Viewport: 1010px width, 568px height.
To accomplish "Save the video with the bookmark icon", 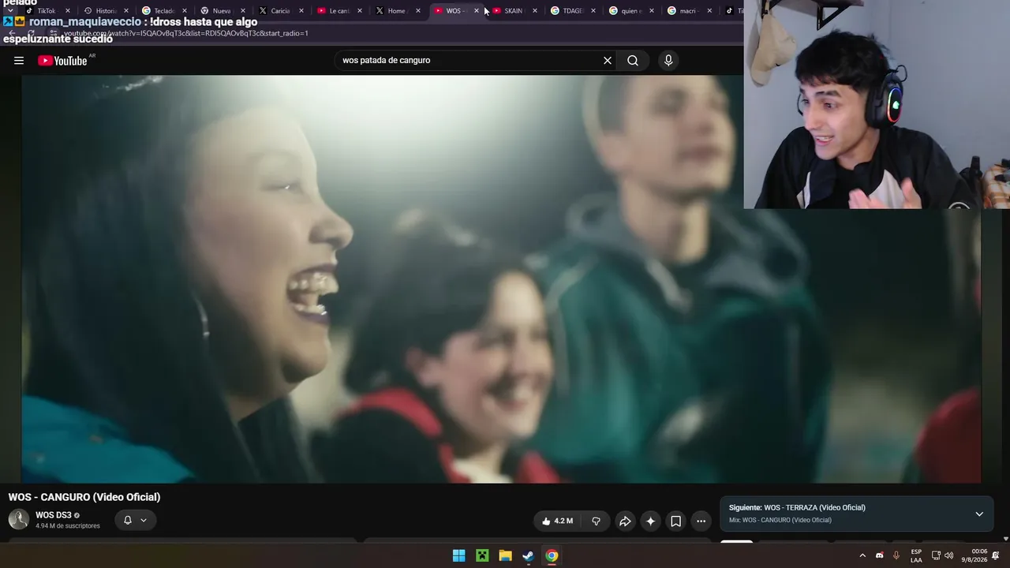I will coord(675,521).
